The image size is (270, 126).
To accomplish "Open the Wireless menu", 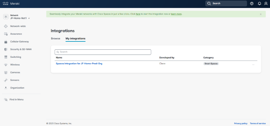I will pos(15,65).
